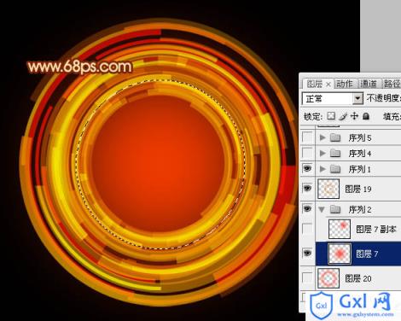The image size is (401, 321).
Task: Click the 序列 2 folder icon
Action: click(x=335, y=210)
